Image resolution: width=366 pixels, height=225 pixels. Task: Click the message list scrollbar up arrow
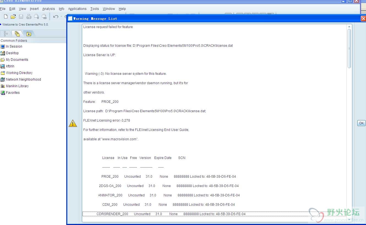click(x=349, y=27)
